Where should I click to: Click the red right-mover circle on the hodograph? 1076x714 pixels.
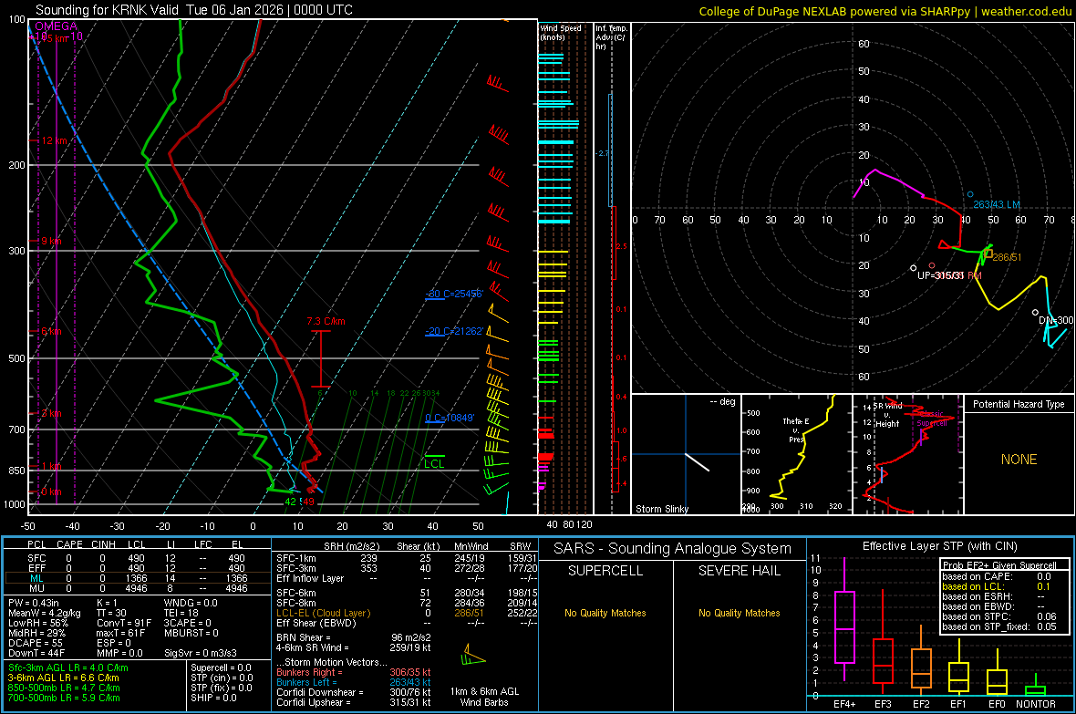932,265
